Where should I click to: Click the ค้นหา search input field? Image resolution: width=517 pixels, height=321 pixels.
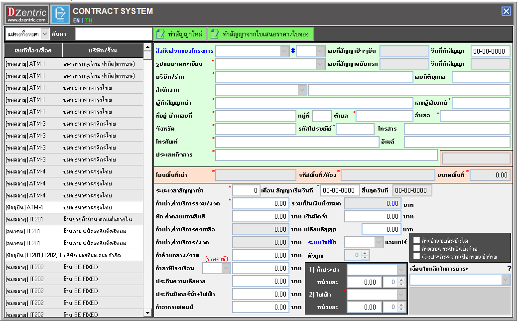tap(114, 34)
